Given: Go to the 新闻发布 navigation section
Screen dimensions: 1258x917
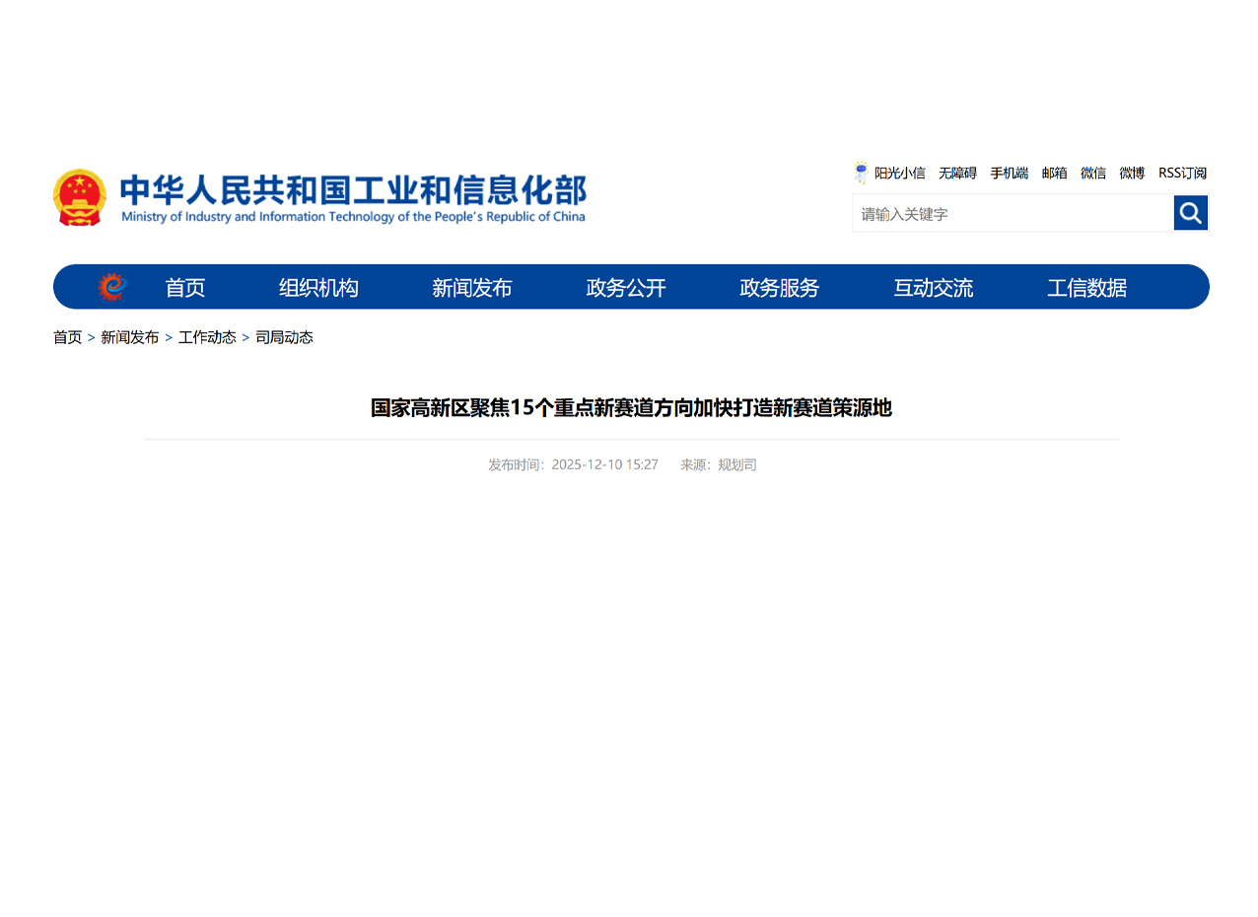Looking at the screenshot, I should click(x=472, y=288).
